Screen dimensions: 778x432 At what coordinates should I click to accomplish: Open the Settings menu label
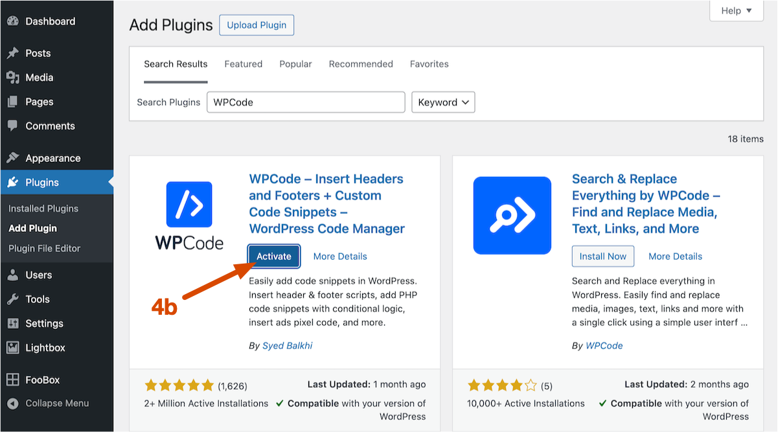tap(45, 323)
